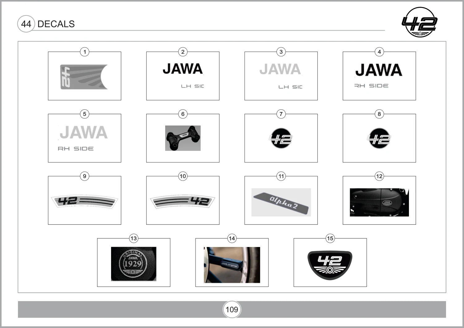This screenshot has width=464, height=328.
Task: Open the handlebar clamp JAWA photo
Action: point(183,138)
